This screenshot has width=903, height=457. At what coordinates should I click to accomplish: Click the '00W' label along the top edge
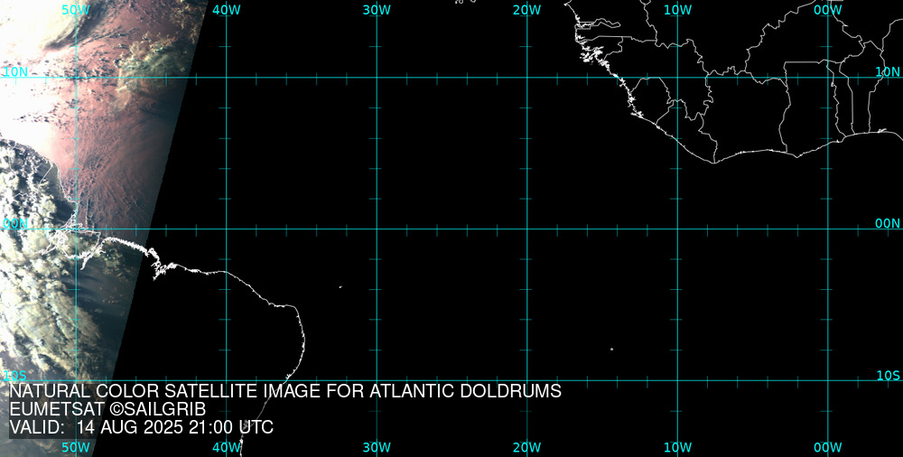tap(828, 10)
